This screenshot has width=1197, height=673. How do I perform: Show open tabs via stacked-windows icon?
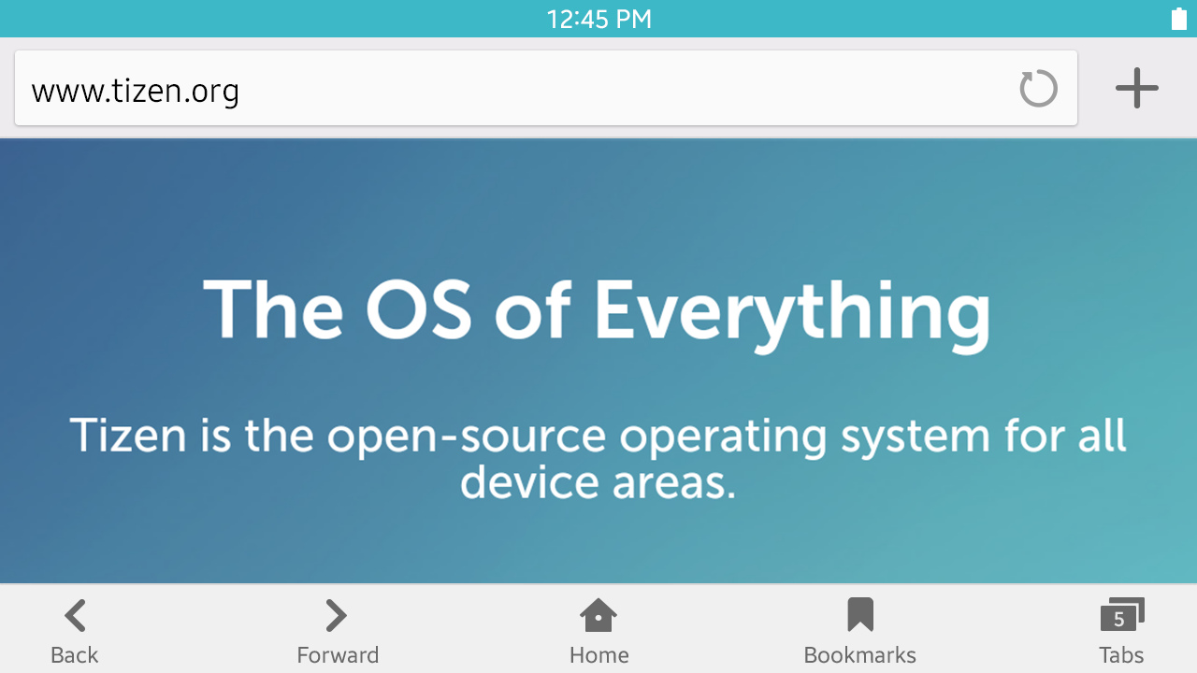tap(1122, 615)
